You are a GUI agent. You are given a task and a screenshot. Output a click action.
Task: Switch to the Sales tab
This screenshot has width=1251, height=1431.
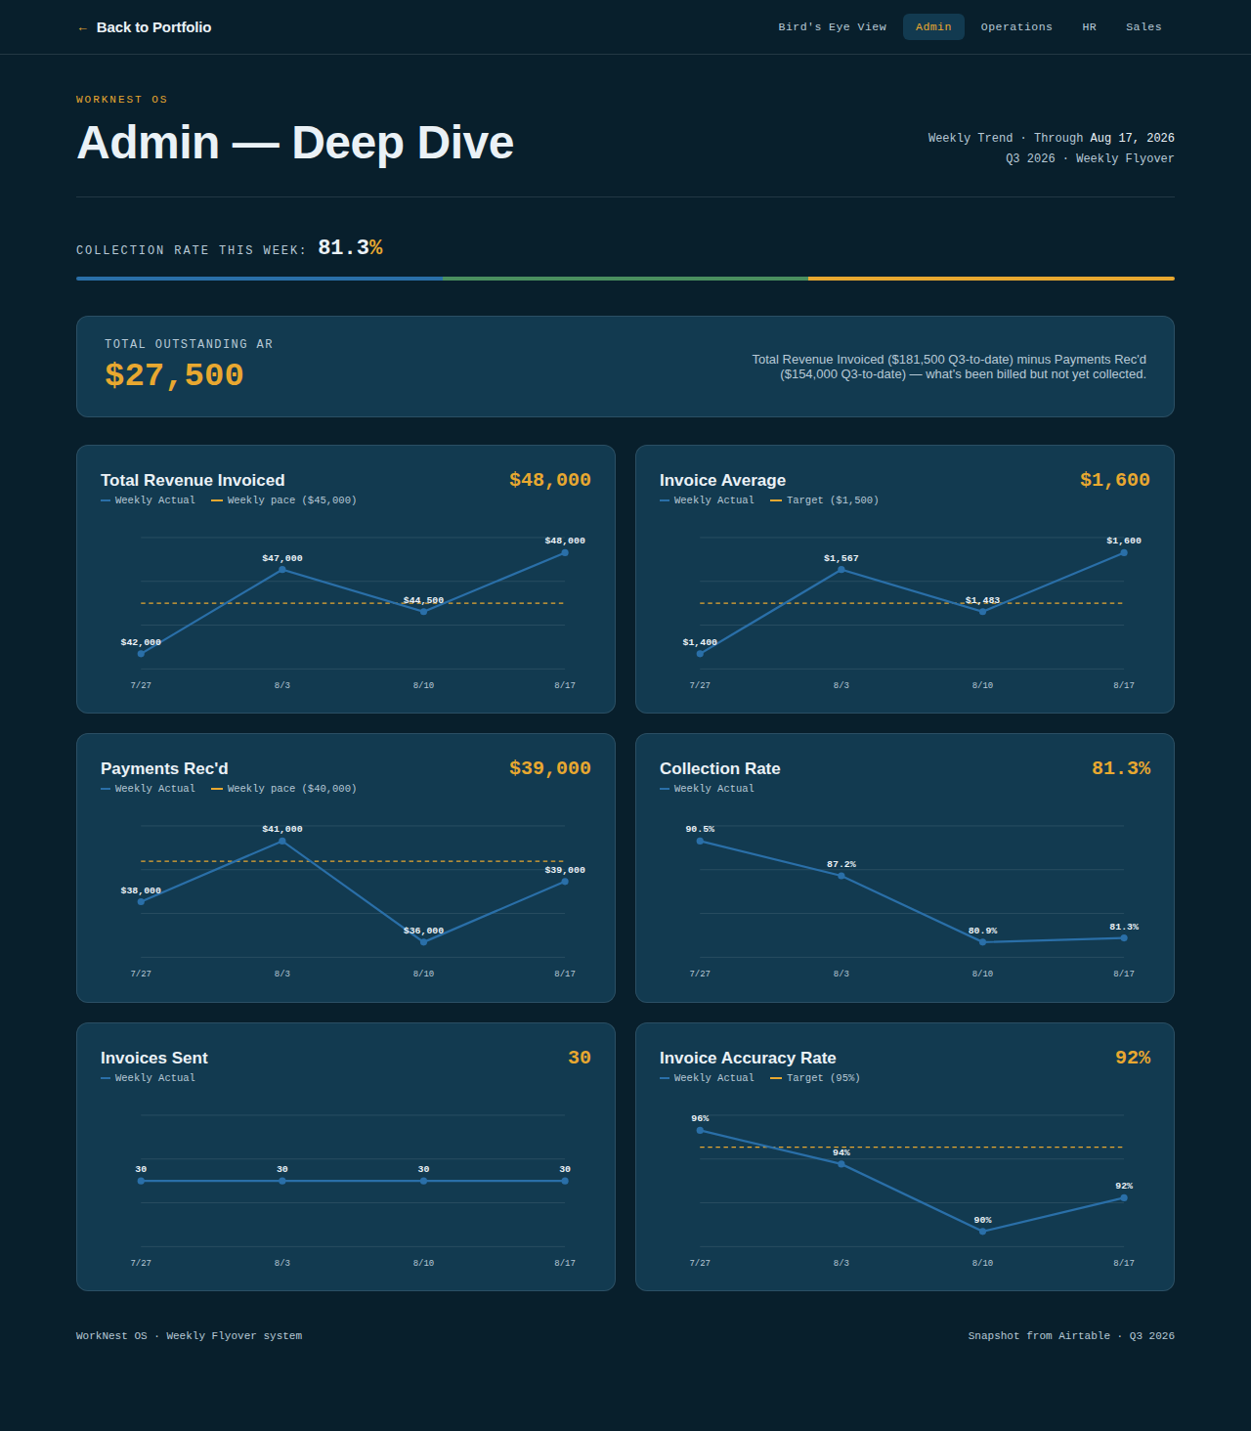click(1143, 27)
